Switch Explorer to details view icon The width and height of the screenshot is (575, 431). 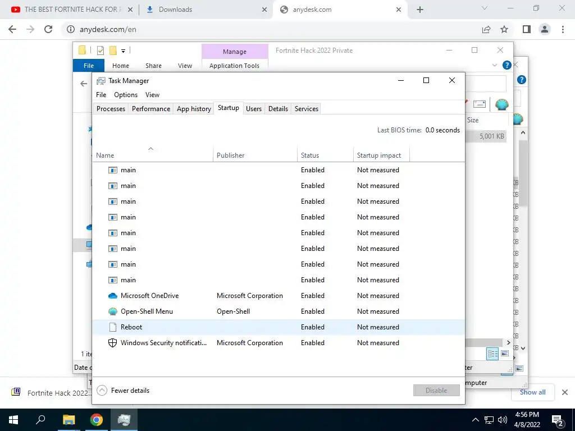(x=492, y=354)
